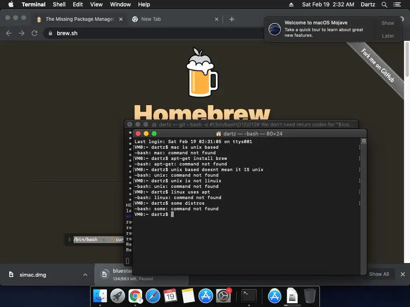Image resolution: width=410 pixels, height=307 pixels.
Task: Reload the brew.sh page
Action: pos(34,33)
